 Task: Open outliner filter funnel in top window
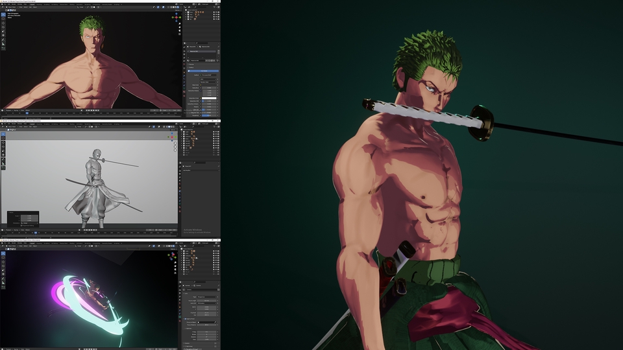pyautogui.click(x=214, y=8)
